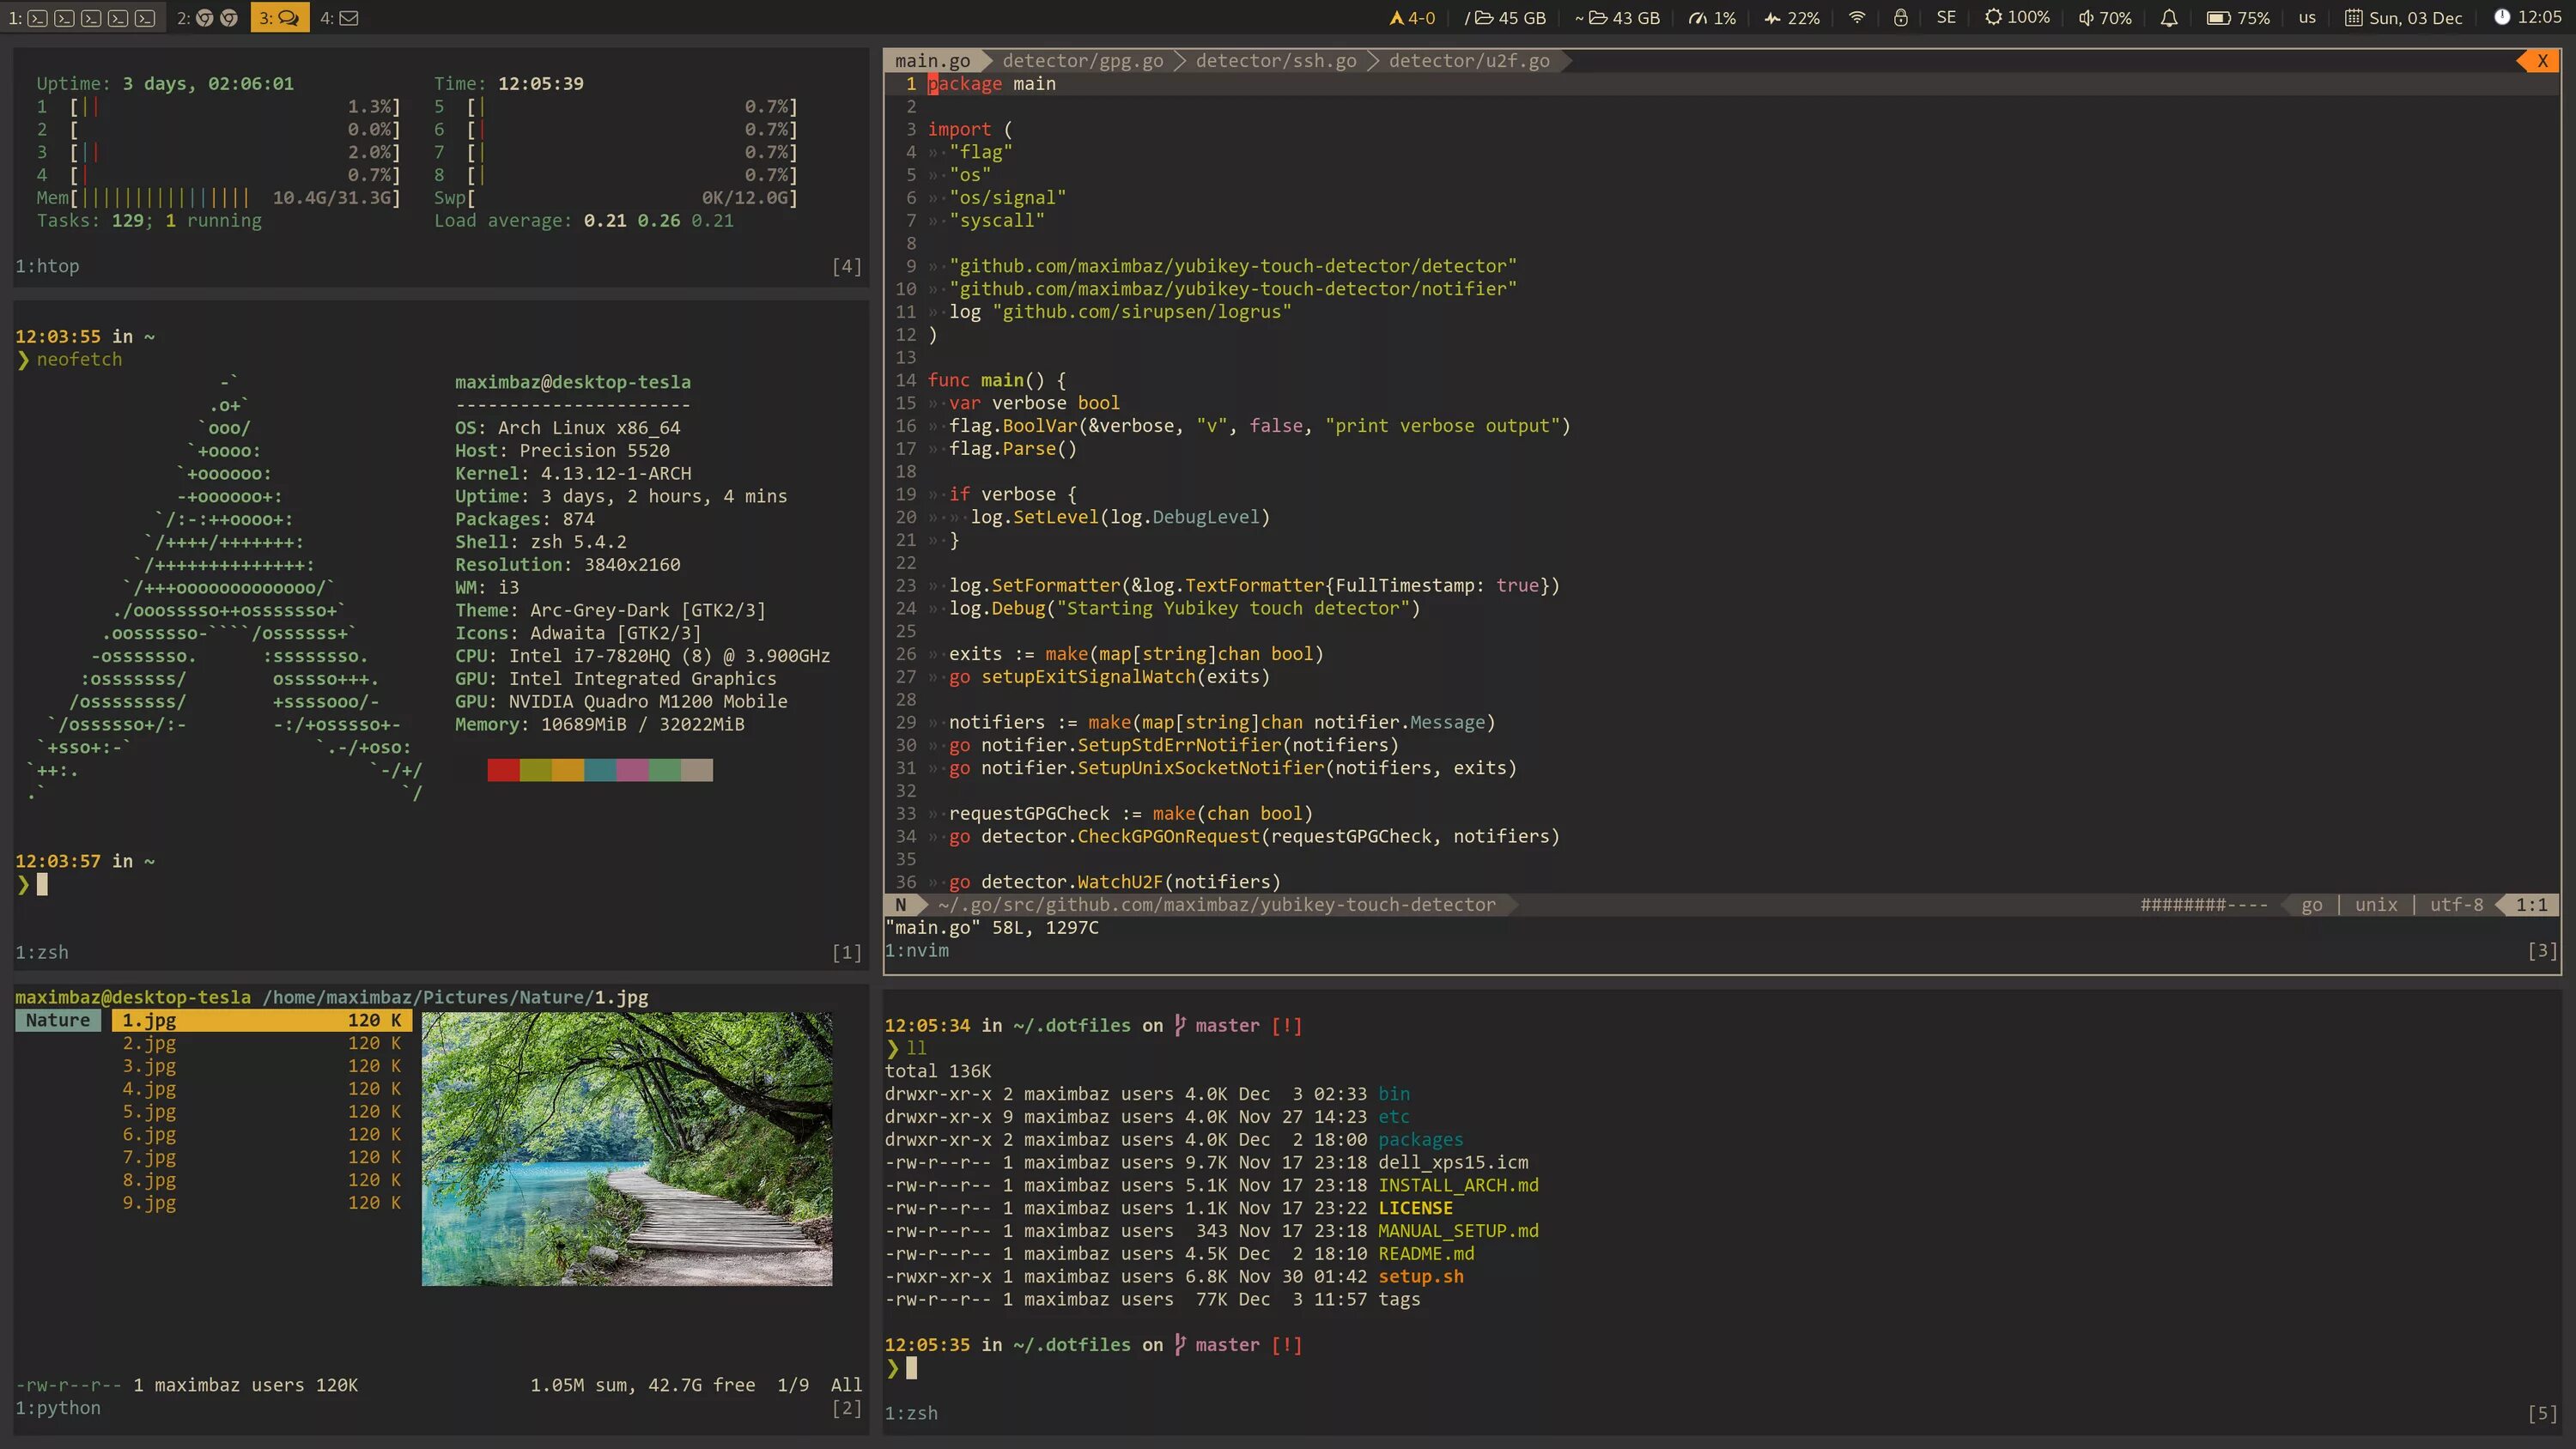Click the battery icon showing 75%
This screenshot has width=2576, height=1449.
[x=2219, y=17]
